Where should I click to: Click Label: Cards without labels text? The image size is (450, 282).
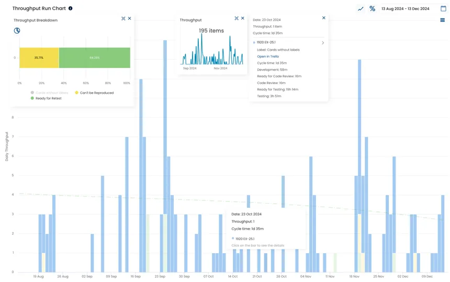point(278,50)
